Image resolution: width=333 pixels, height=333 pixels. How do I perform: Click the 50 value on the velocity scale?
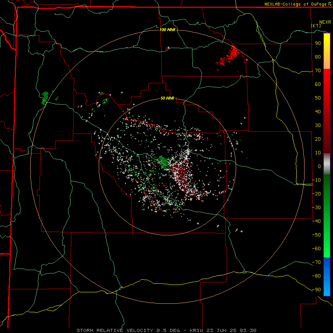[318, 98]
